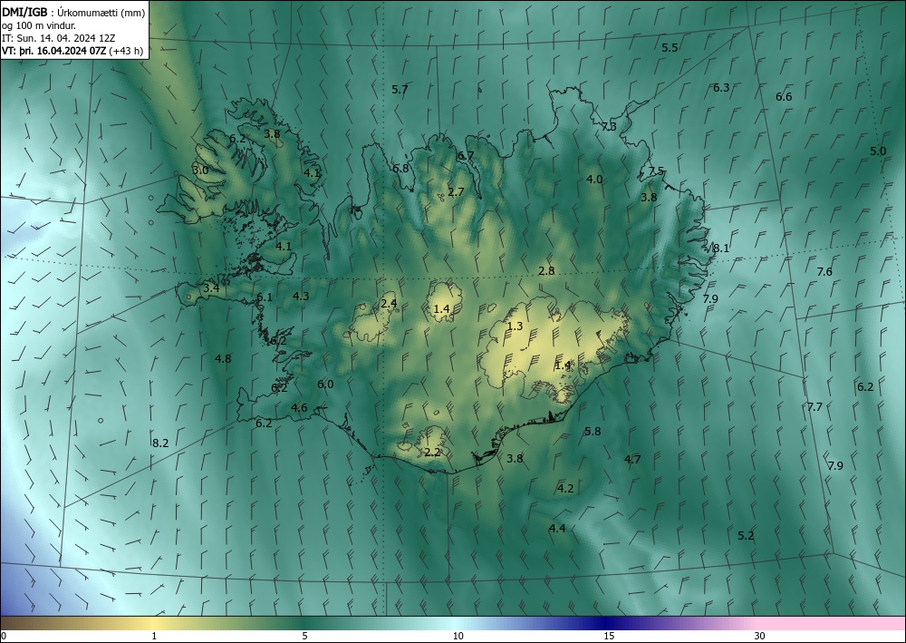906x643 pixels.
Task: Select the 2.7 value in north Iceland
Action: click(x=456, y=191)
